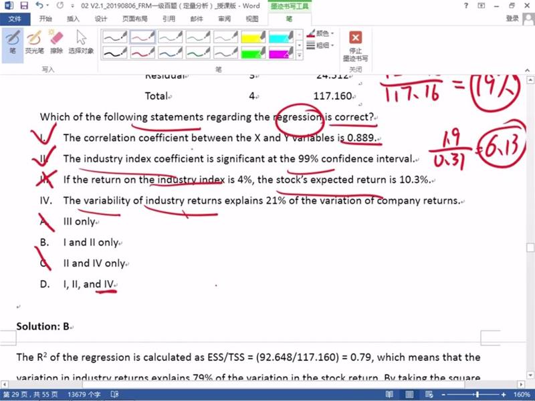Click the zoom out minus button
Viewport: 535px width, 401px height.
pos(443,394)
